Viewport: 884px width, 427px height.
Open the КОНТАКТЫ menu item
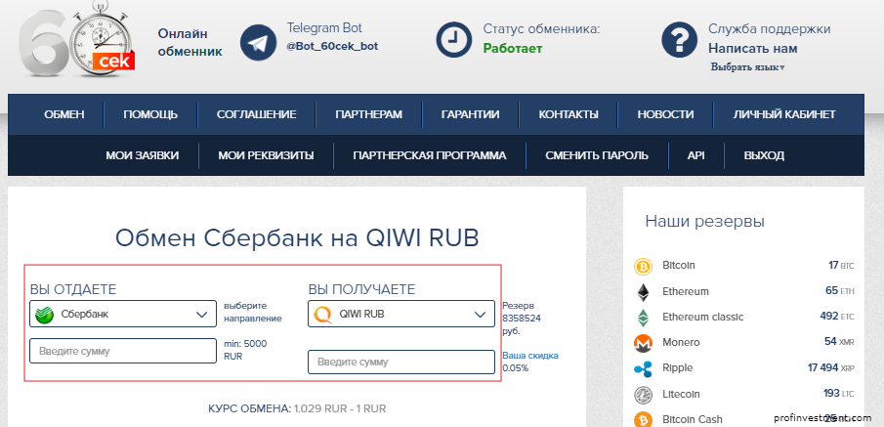(568, 114)
